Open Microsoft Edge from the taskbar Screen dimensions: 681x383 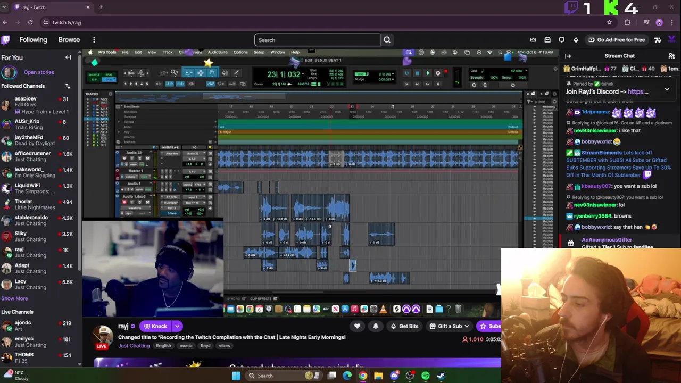(x=347, y=376)
